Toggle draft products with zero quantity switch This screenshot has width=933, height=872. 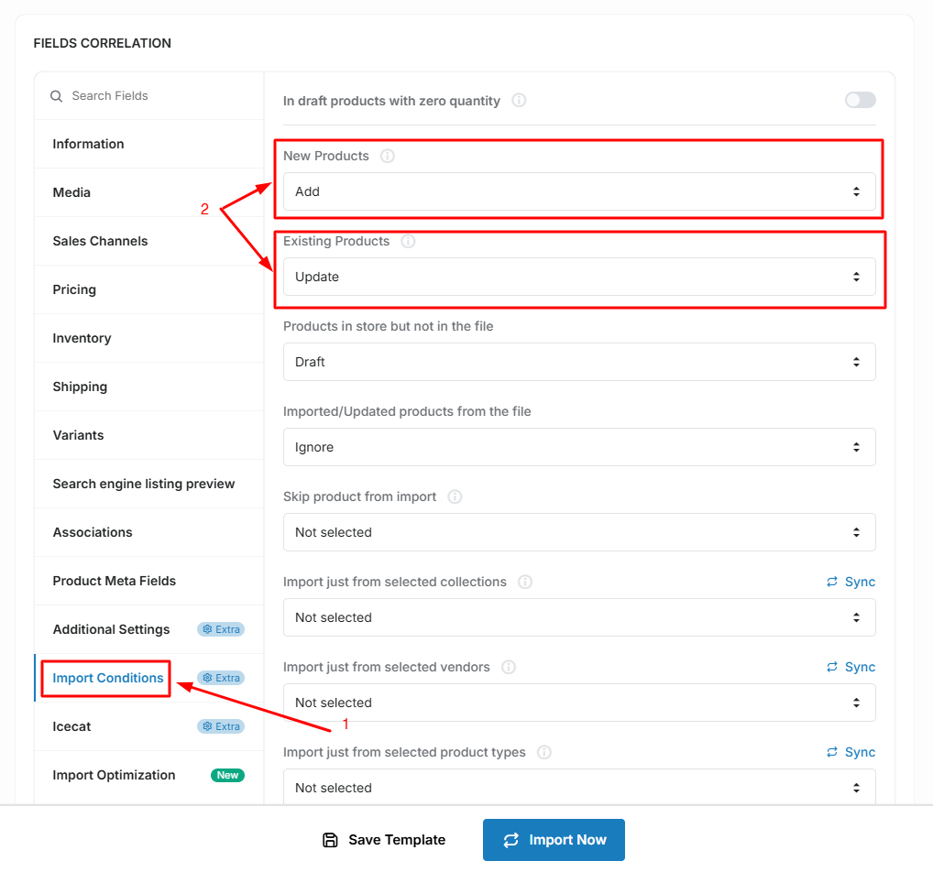(x=860, y=100)
